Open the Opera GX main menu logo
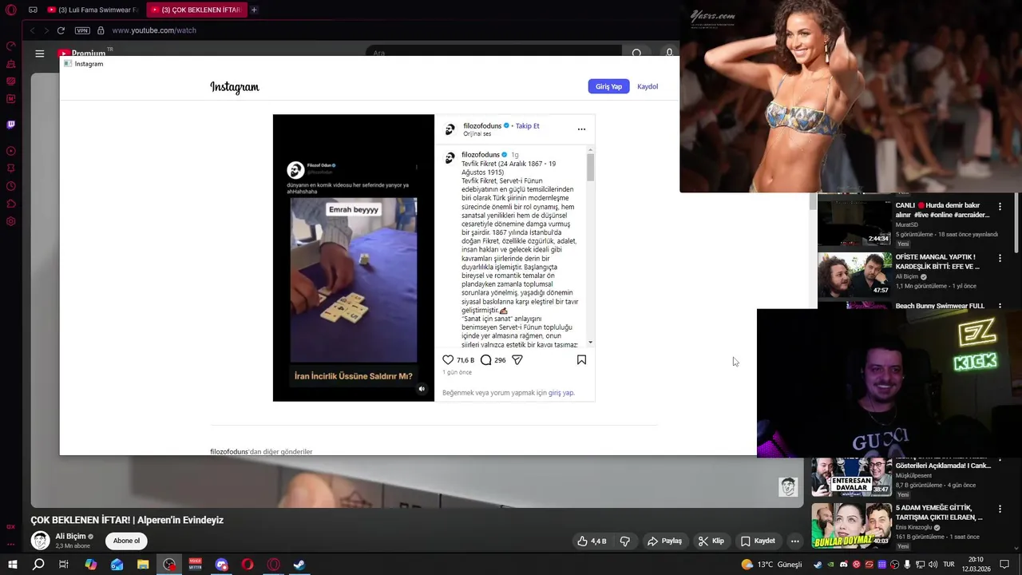 (x=11, y=10)
